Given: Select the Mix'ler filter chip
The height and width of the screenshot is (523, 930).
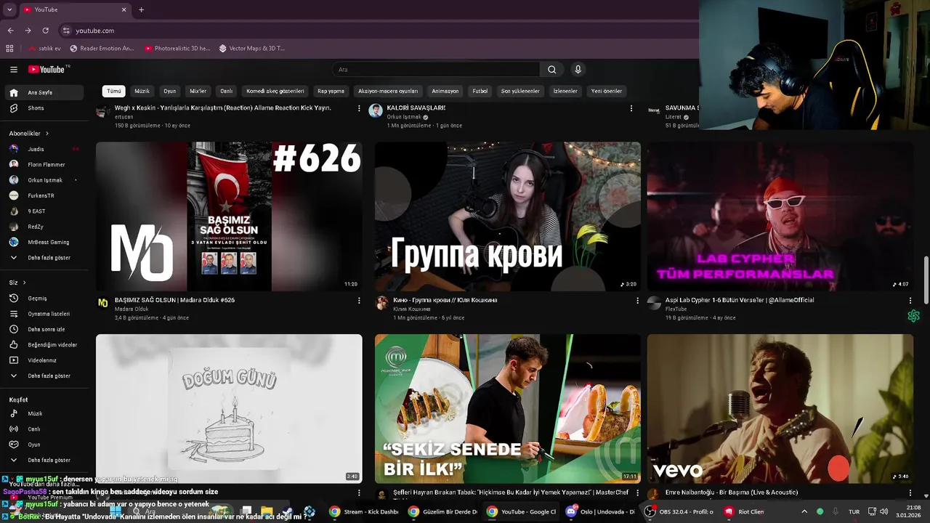Looking at the screenshot, I should coord(198,92).
